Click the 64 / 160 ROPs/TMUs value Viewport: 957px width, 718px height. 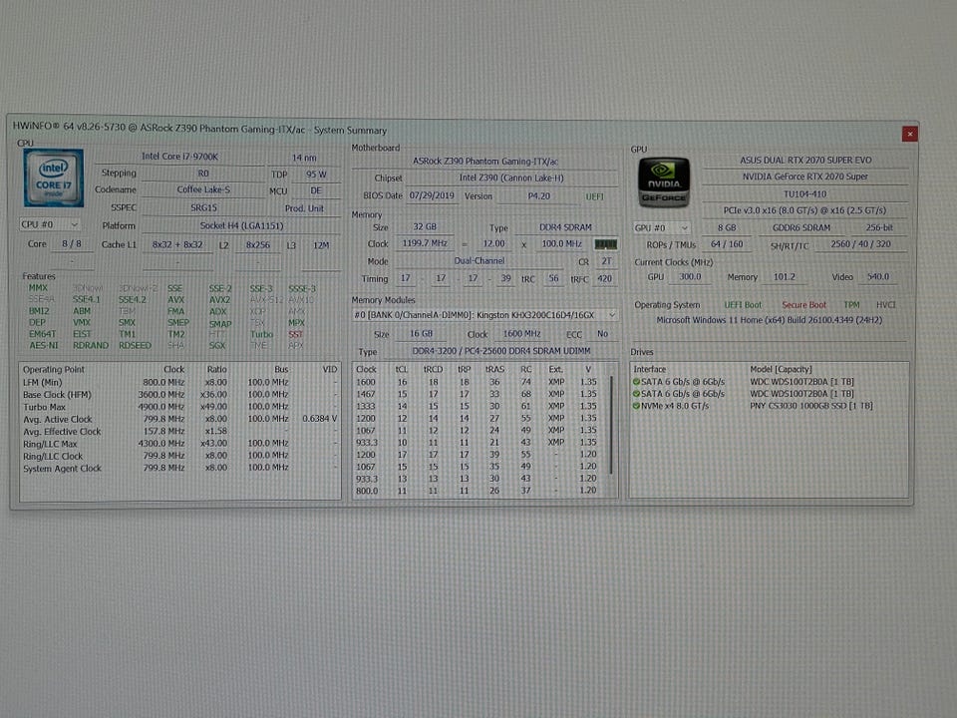click(727, 244)
